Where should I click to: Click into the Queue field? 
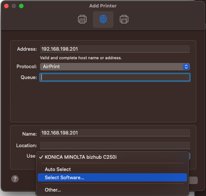(x=115, y=78)
